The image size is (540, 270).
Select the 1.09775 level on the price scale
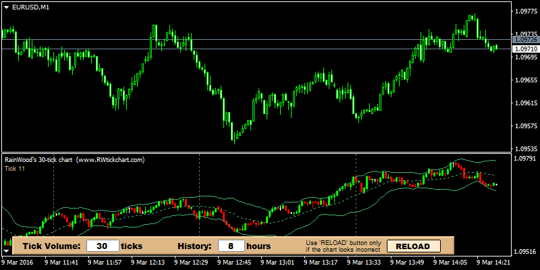[525, 11]
